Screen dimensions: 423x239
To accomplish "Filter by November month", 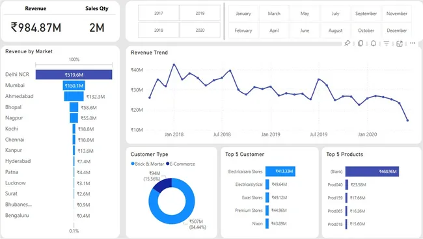I will coord(397,14).
